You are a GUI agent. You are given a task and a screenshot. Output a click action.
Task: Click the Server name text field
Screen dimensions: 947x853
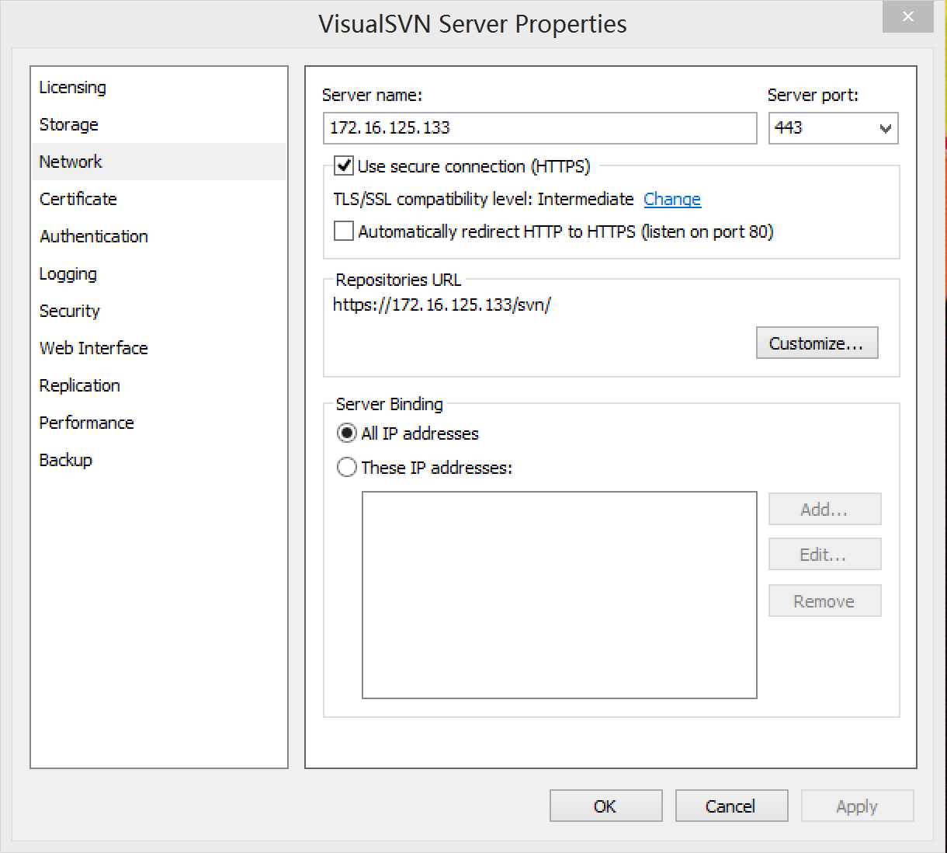539,128
